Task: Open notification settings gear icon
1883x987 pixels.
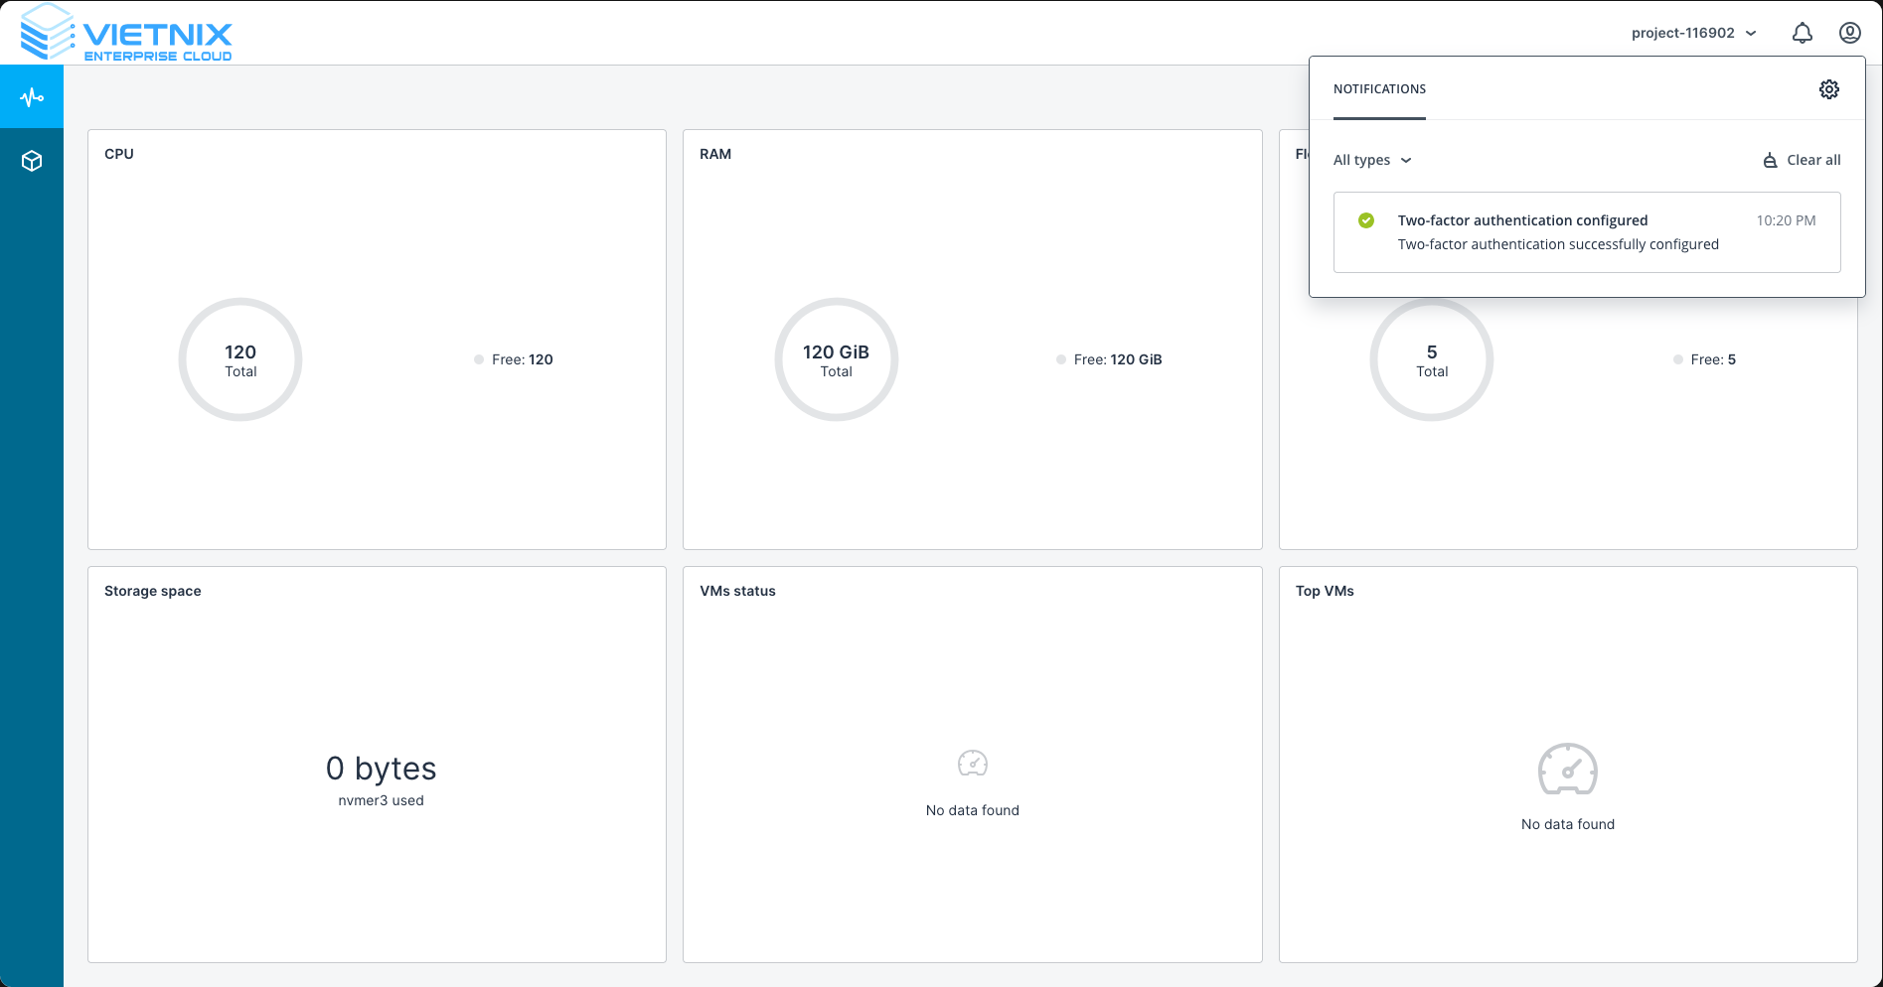Action: pyautogui.click(x=1828, y=89)
